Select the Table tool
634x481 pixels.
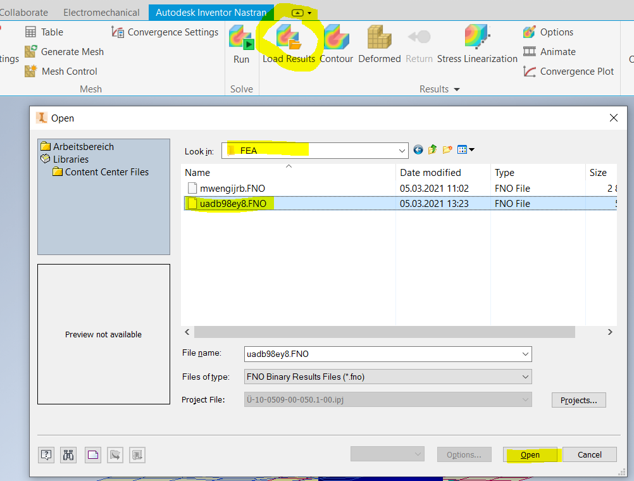[x=45, y=32]
